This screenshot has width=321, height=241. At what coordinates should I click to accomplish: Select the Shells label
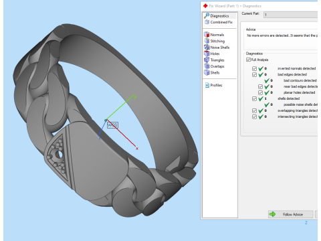tap(215, 72)
